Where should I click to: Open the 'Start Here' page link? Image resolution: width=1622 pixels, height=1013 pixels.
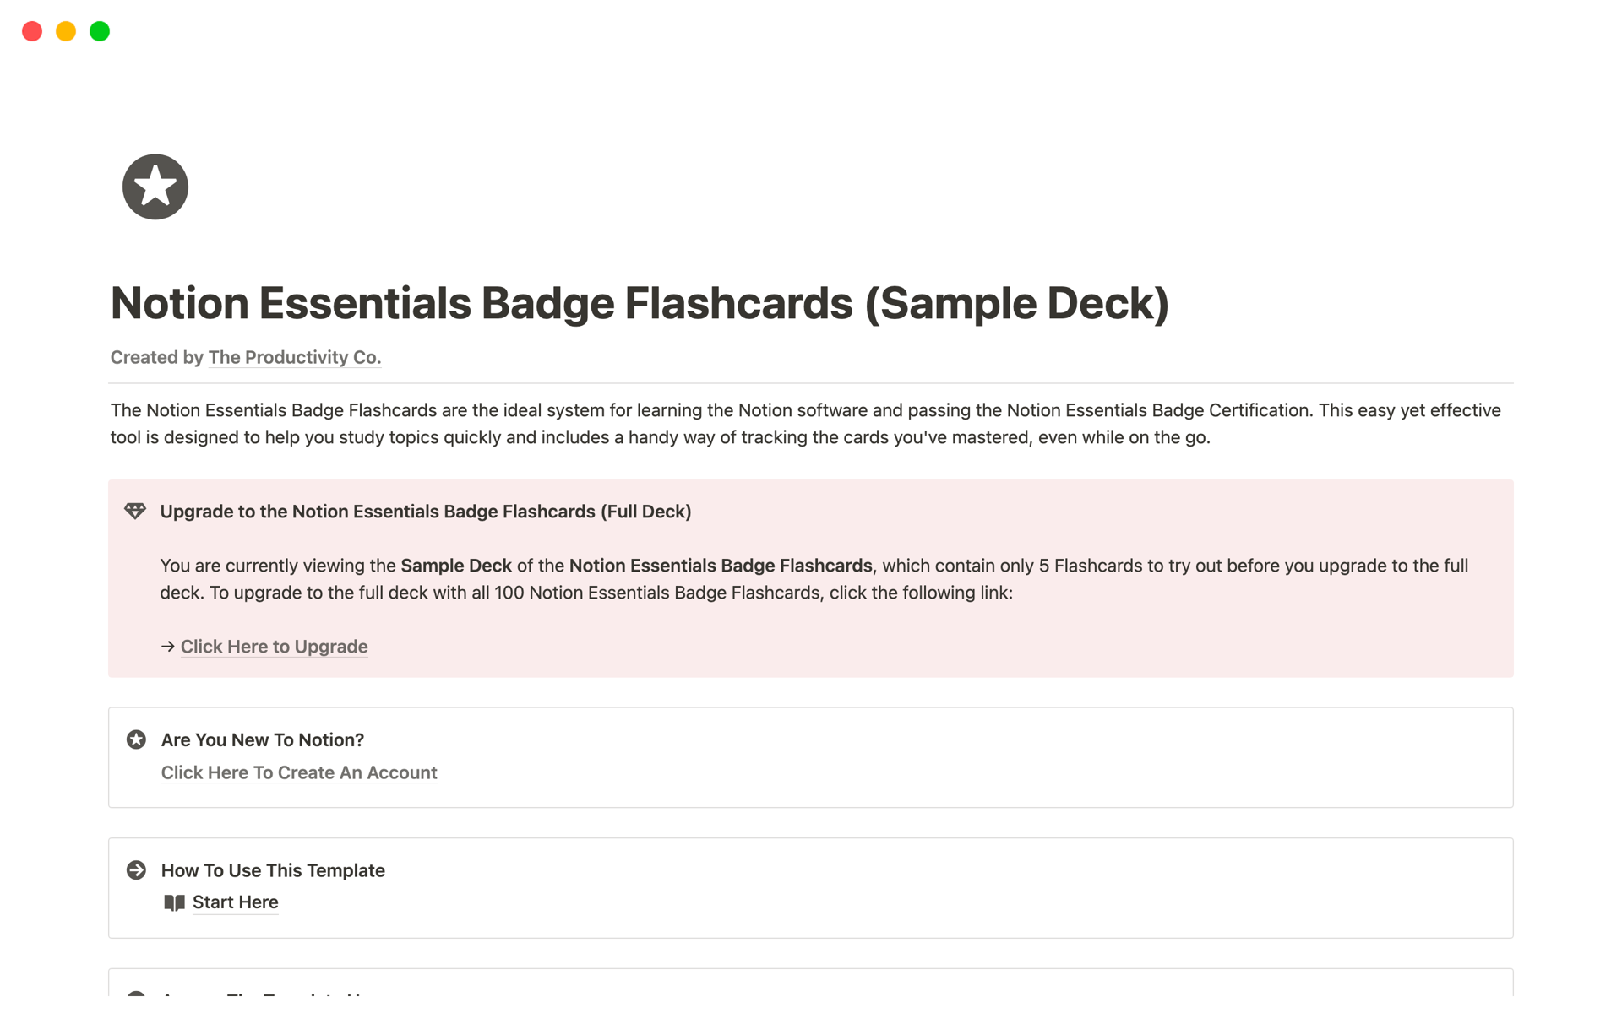[235, 902]
